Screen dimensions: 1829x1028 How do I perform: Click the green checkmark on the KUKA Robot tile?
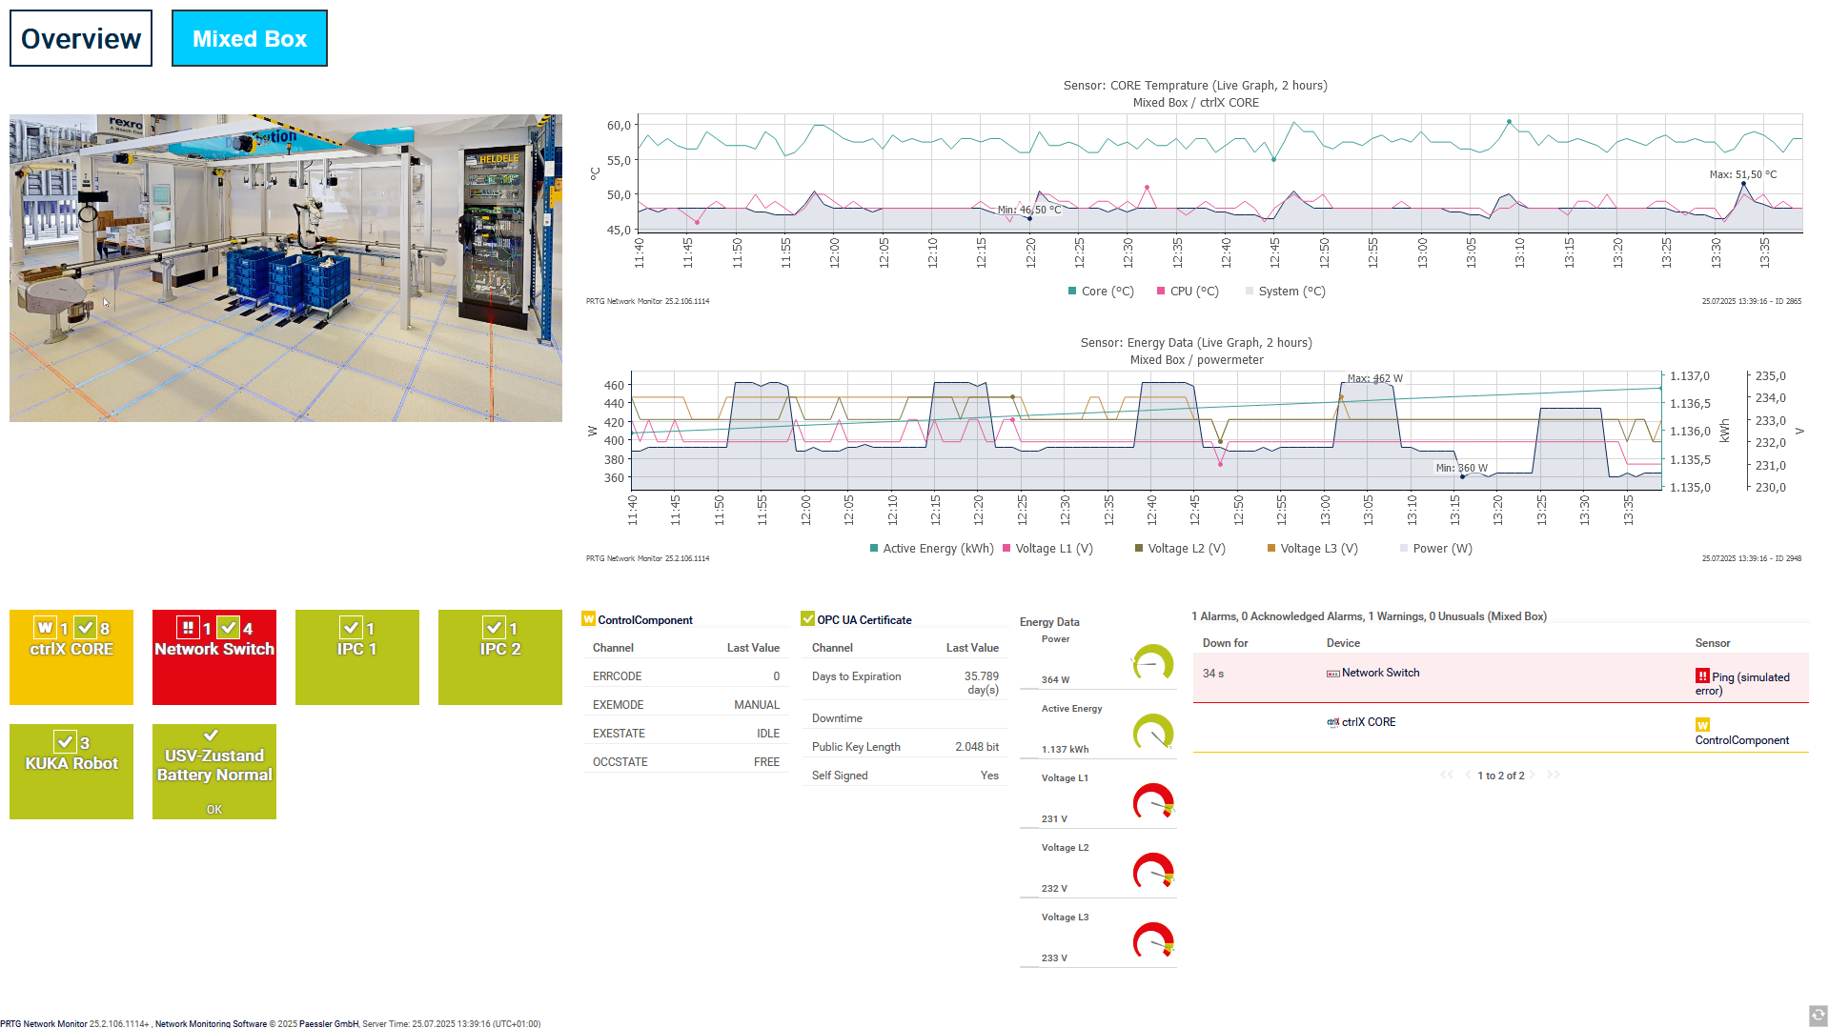65,742
